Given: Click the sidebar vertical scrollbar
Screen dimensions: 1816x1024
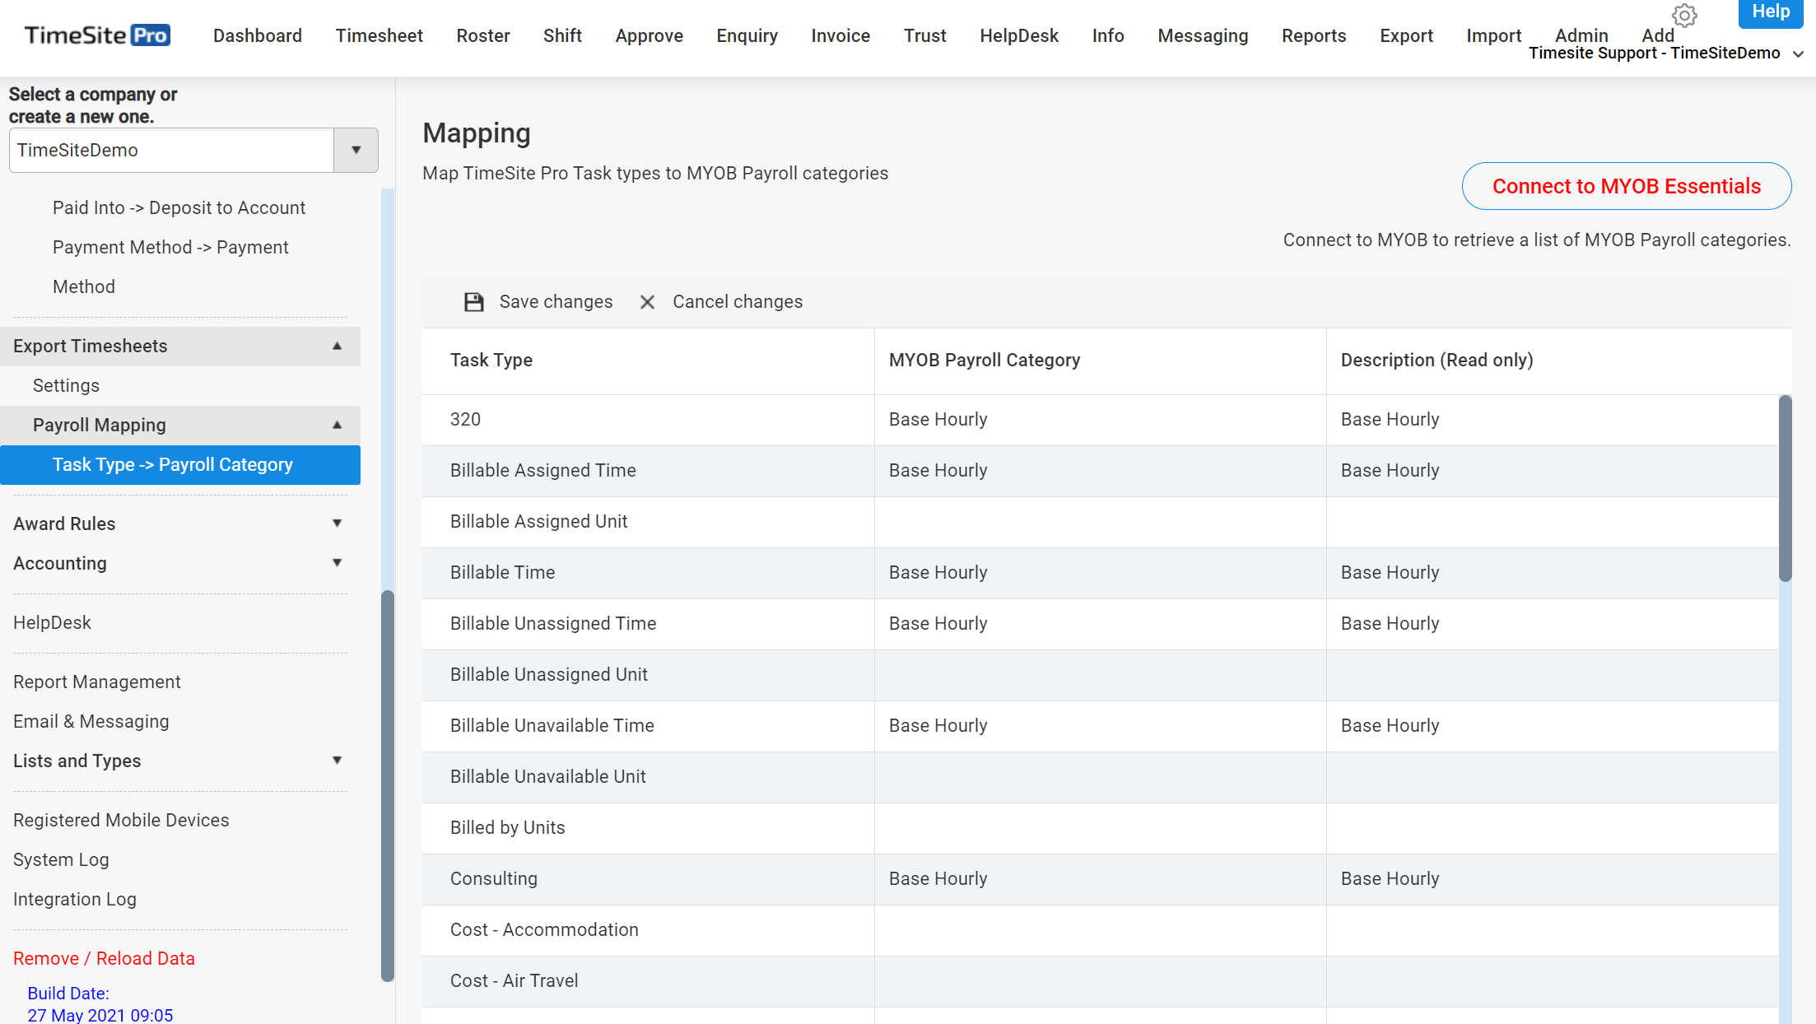Looking at the screenshot, I should (387, 786).
